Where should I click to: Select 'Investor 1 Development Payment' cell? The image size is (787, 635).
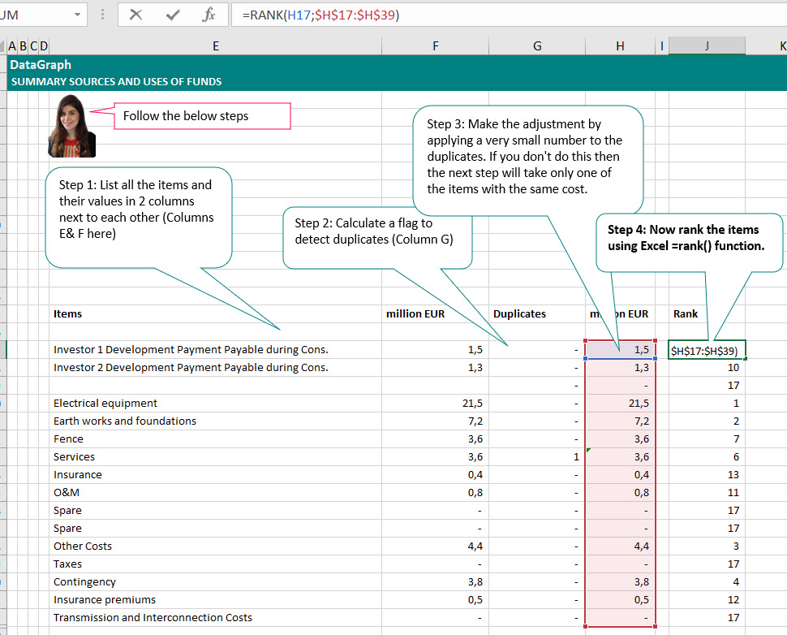[215, 350]
